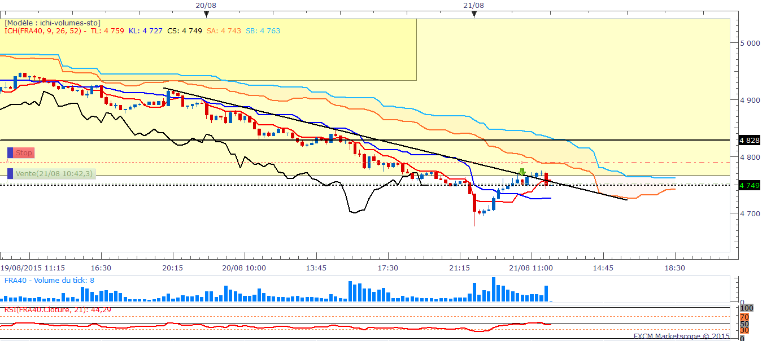Select the CS: 4 749 legend value
The width and height of the screenshot is (771, 341).
pyautogui.click(x=185, y=31)
